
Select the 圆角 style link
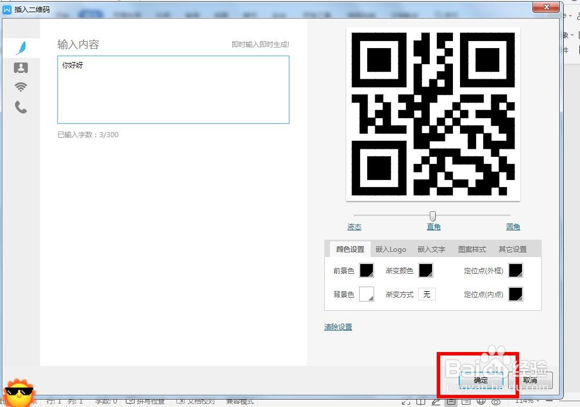click(513, 227)
